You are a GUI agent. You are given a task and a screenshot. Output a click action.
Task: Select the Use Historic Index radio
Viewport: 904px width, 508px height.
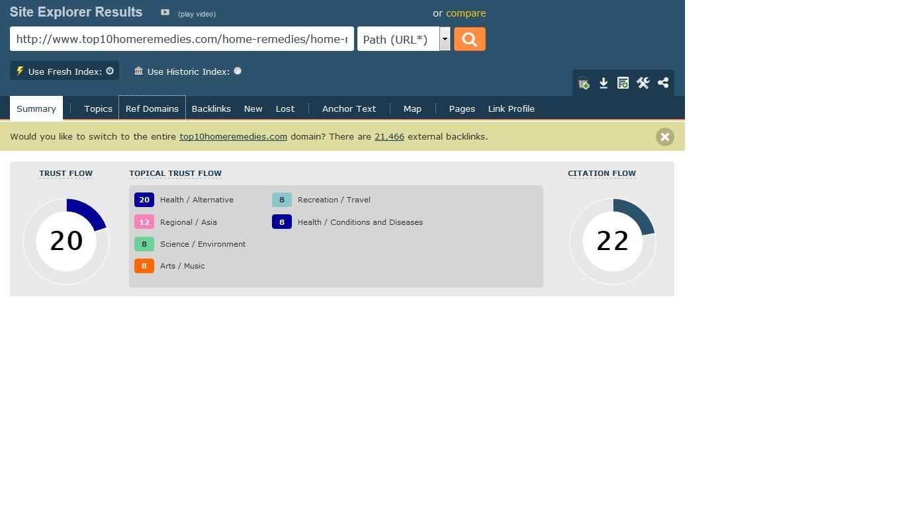point(238,71)
